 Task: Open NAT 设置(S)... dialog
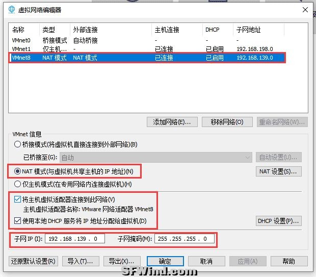point(278,171)
